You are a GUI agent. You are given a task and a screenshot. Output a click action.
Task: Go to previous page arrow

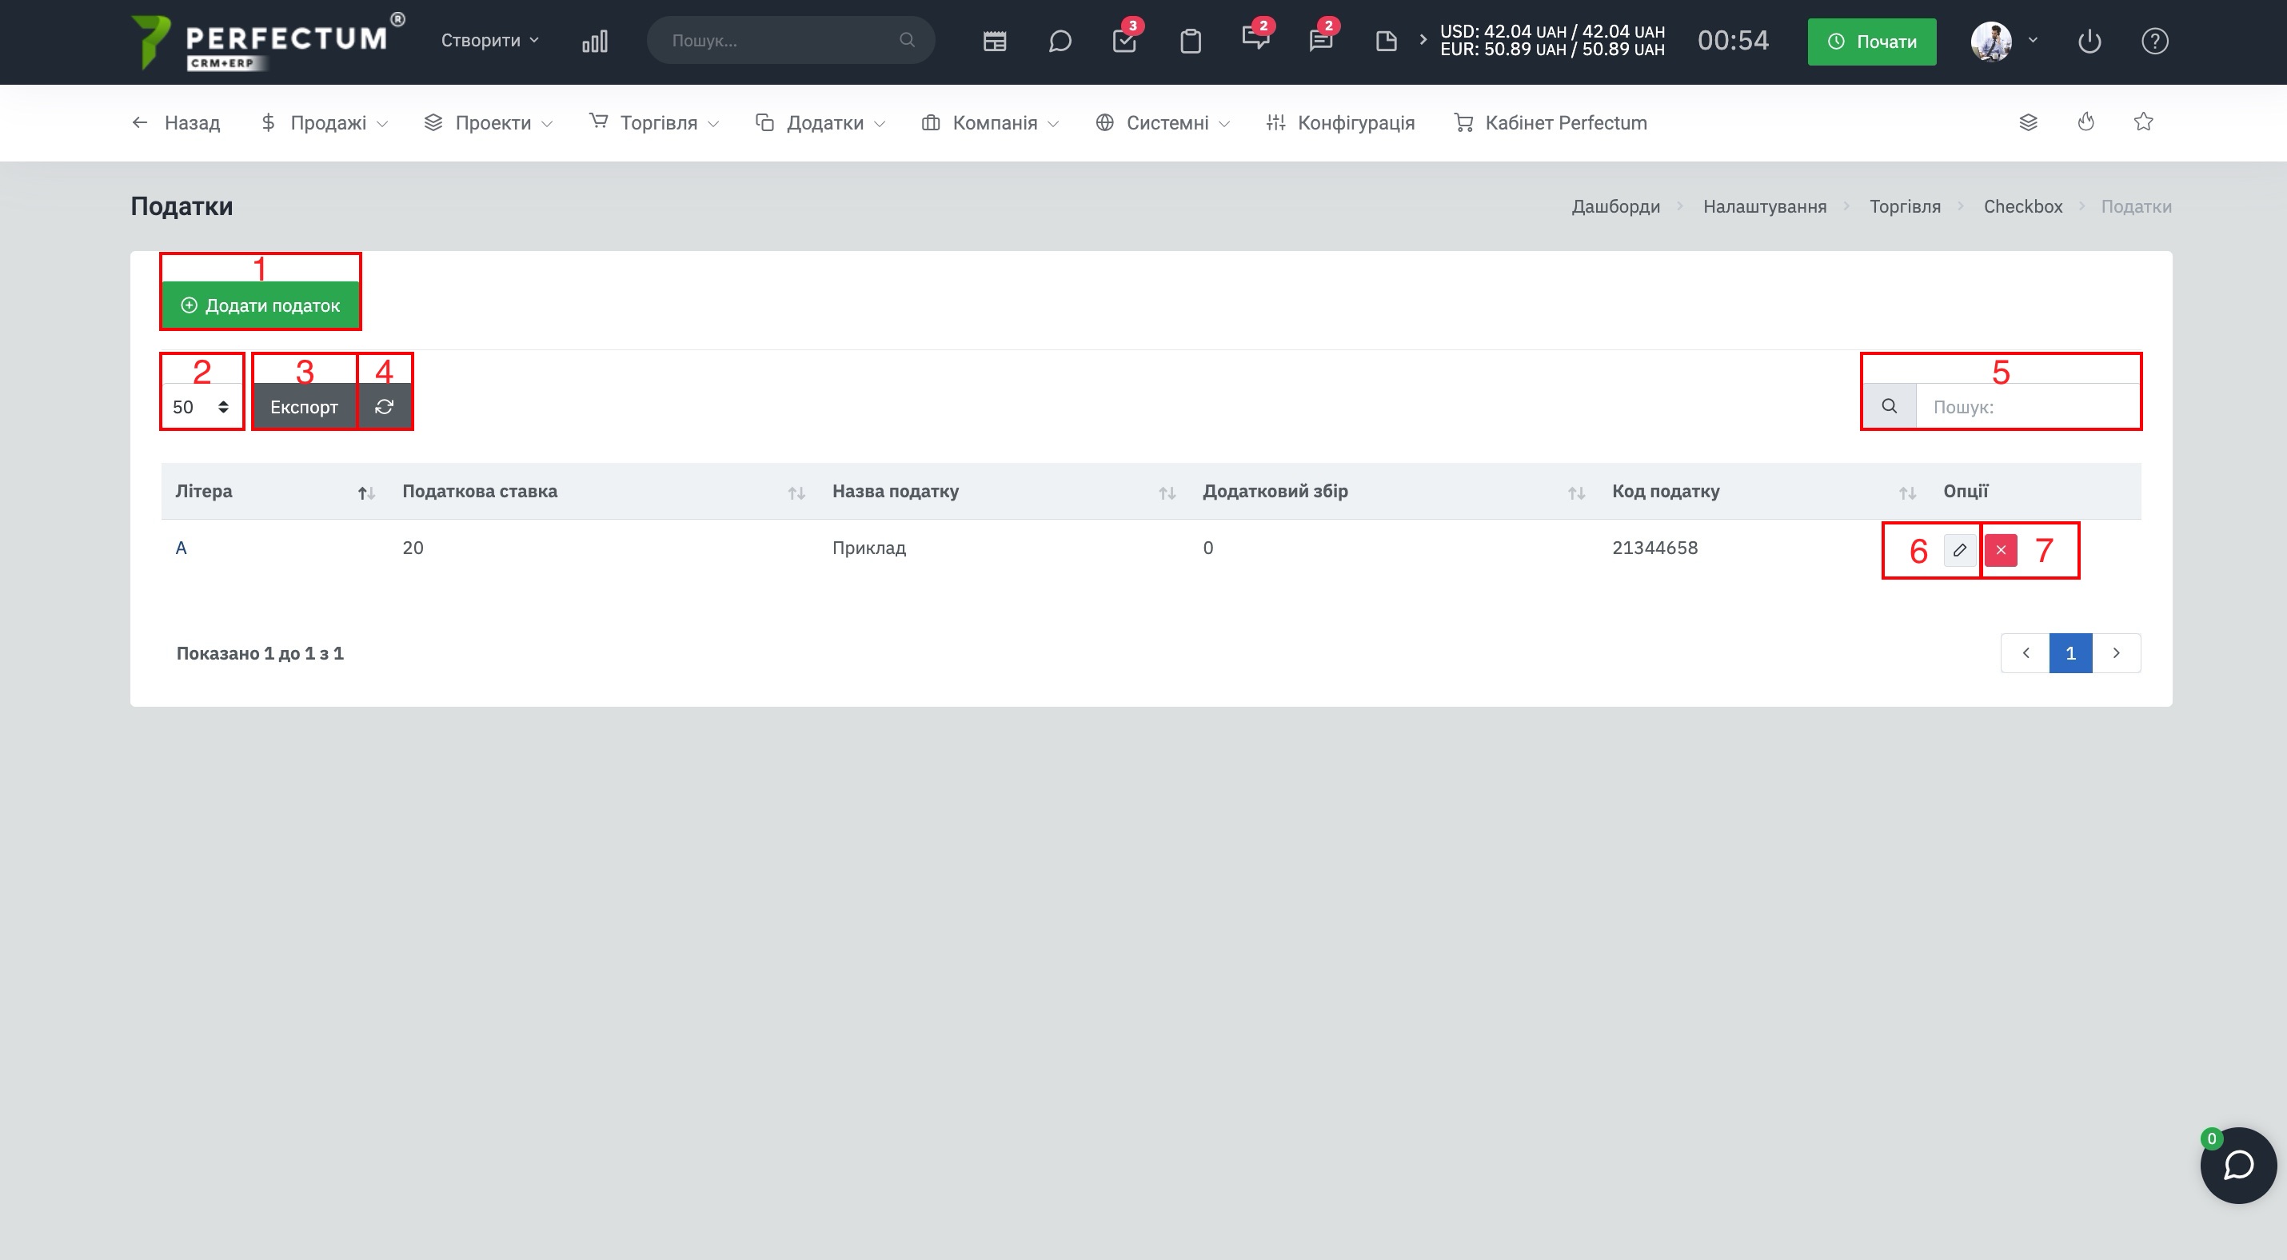pyautogui.click(x=2025, y=653)
